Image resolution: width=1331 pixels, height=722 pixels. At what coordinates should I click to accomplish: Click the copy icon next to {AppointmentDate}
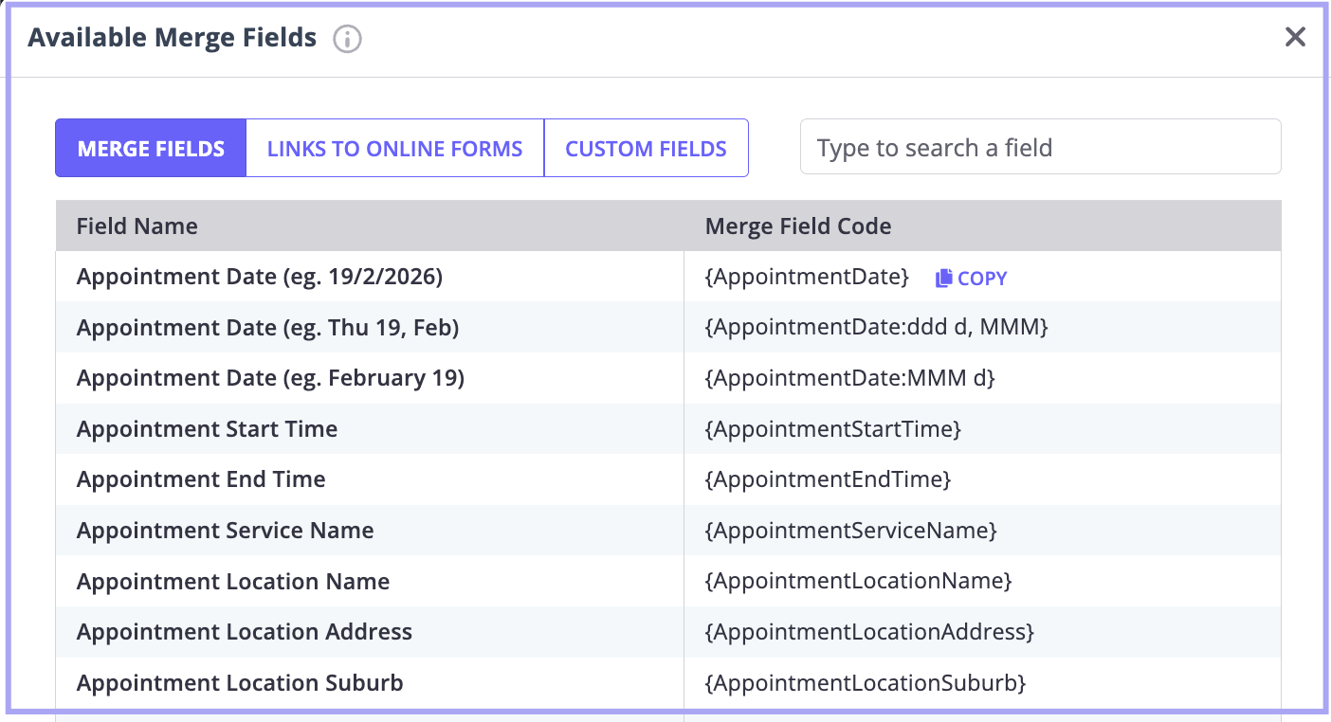tap(943, 279)
